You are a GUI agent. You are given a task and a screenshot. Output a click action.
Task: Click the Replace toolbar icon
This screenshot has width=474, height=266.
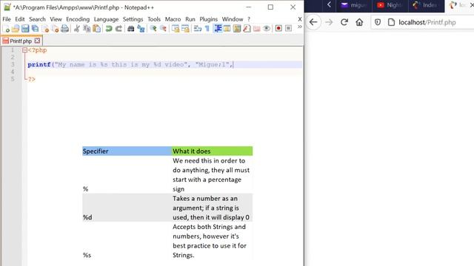141,29
